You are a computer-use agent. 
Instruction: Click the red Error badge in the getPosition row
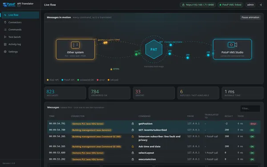(253, 124)
